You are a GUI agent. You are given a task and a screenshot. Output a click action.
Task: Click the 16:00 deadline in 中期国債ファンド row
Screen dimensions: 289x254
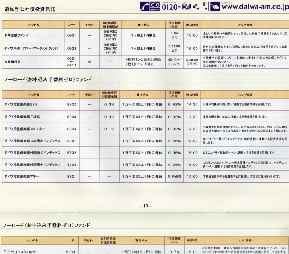point(192,35)
